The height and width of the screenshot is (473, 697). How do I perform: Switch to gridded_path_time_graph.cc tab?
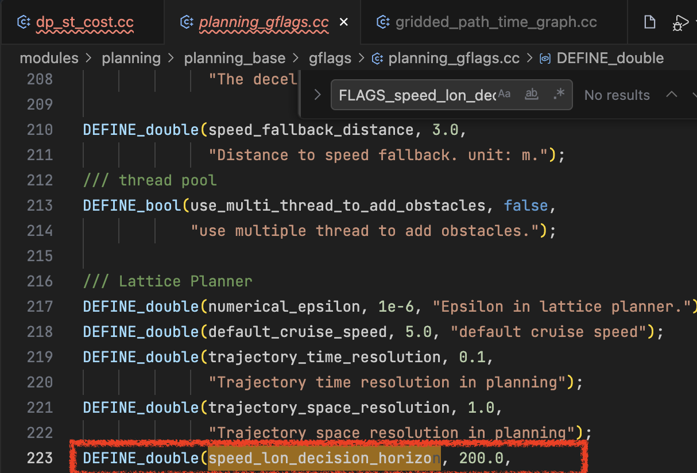[x=496, y=22]
